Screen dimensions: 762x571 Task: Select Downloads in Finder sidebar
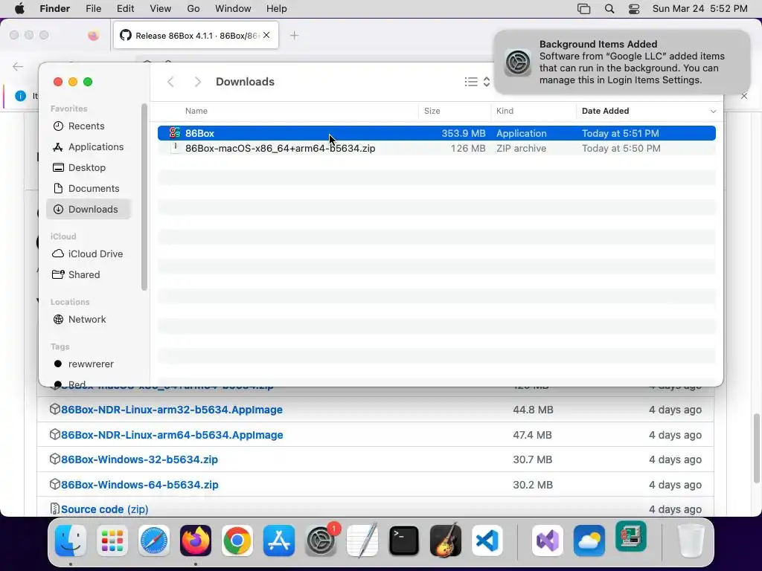pyautogui.click(x=89, y=209)
